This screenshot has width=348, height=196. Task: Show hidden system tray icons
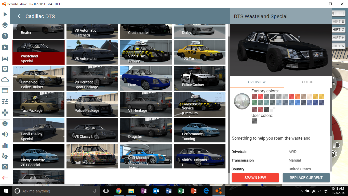pyautogui.click(x=301, y=191)
